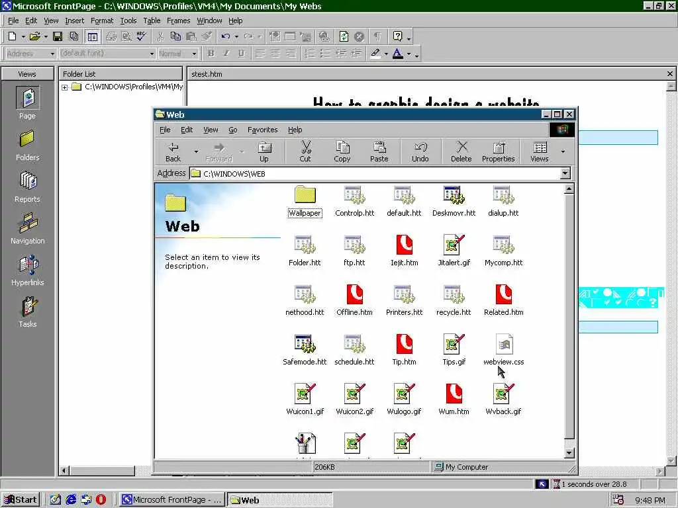678x508 pixels.
Task: Click the Views button in Web window toolbar
Action: point(540,151)
